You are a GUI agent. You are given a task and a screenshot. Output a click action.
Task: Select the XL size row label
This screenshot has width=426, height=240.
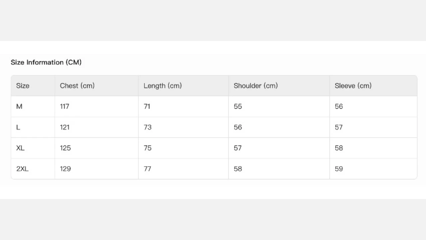(x=20, y=148)
